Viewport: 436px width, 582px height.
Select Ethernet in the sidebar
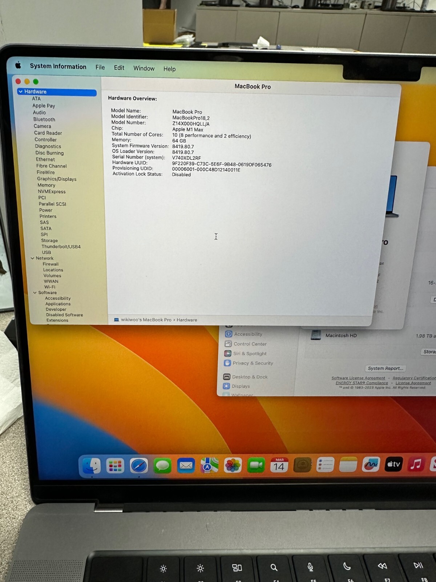pyautogui.click(x=45, y=159)
